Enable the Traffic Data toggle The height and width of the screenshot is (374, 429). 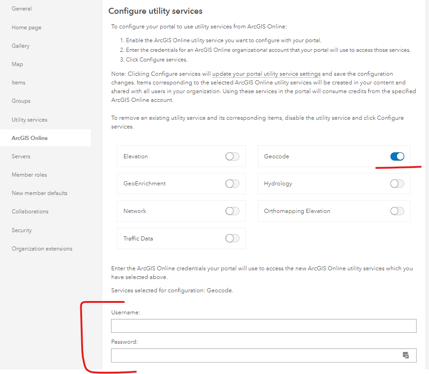pyautogui.click(x=232, y=238)
